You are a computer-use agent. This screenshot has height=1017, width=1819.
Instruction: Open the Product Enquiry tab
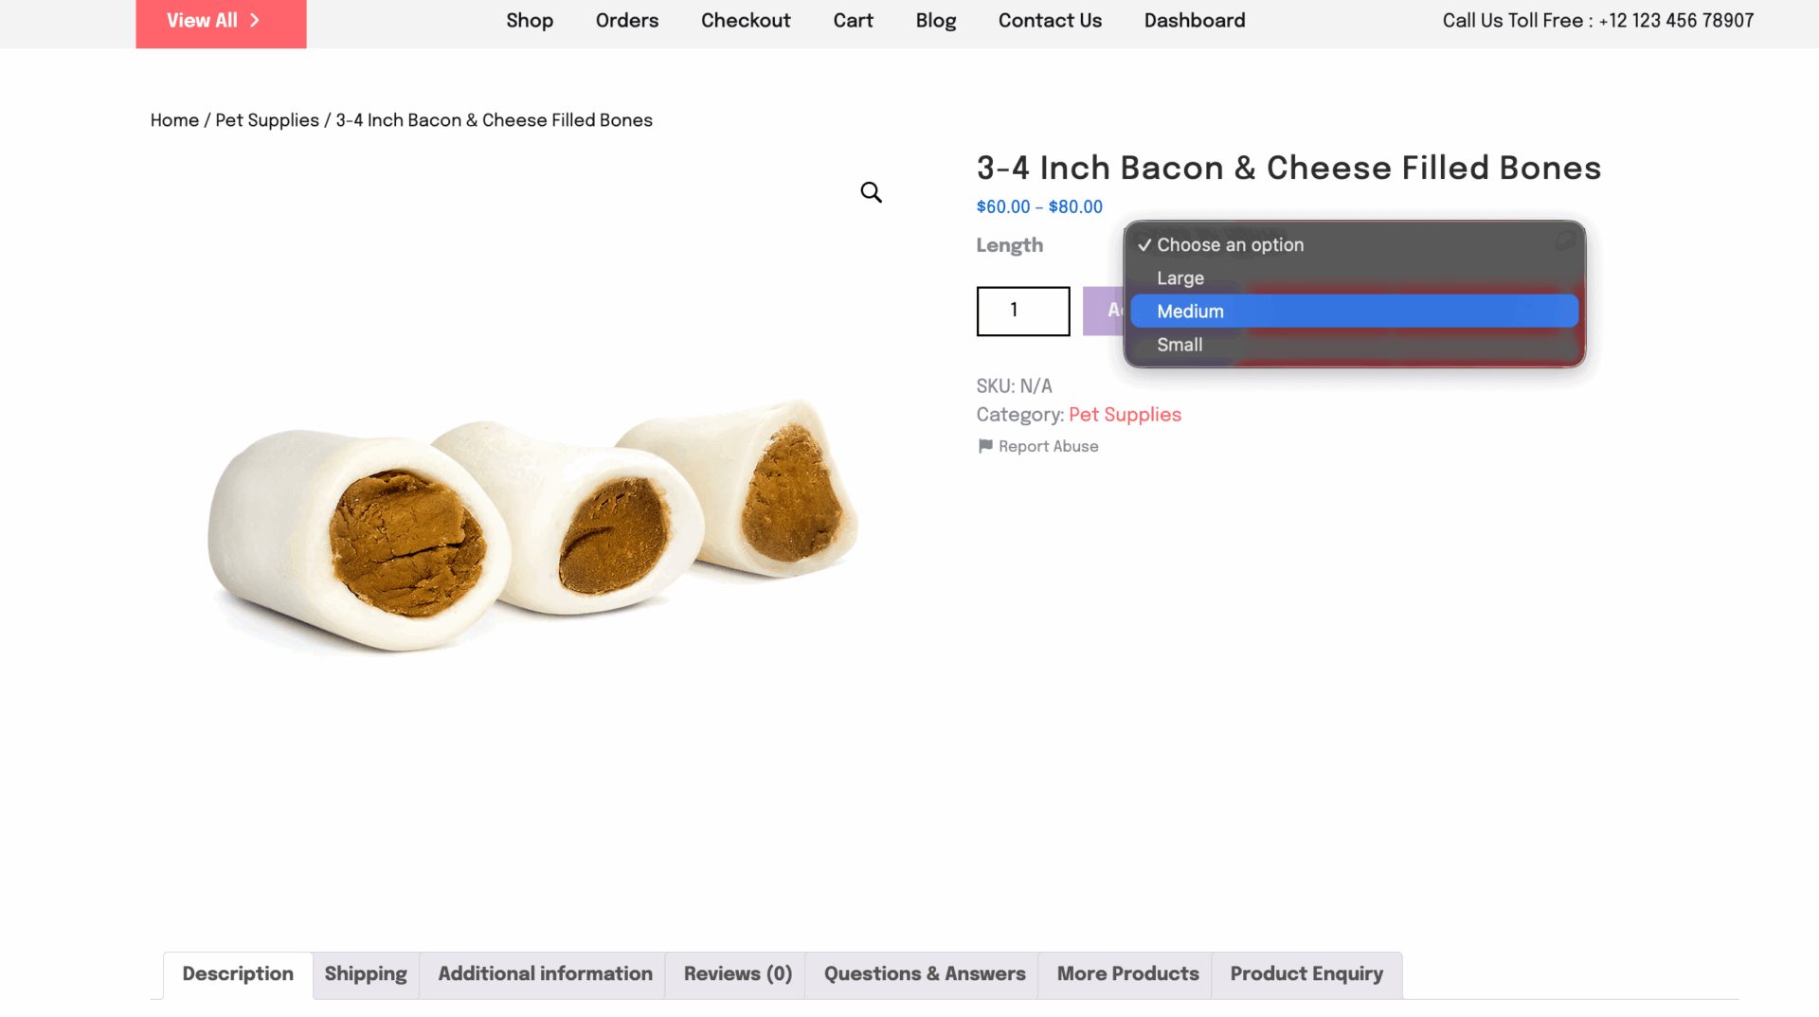pyautogui.click(x=1306, y=974)
